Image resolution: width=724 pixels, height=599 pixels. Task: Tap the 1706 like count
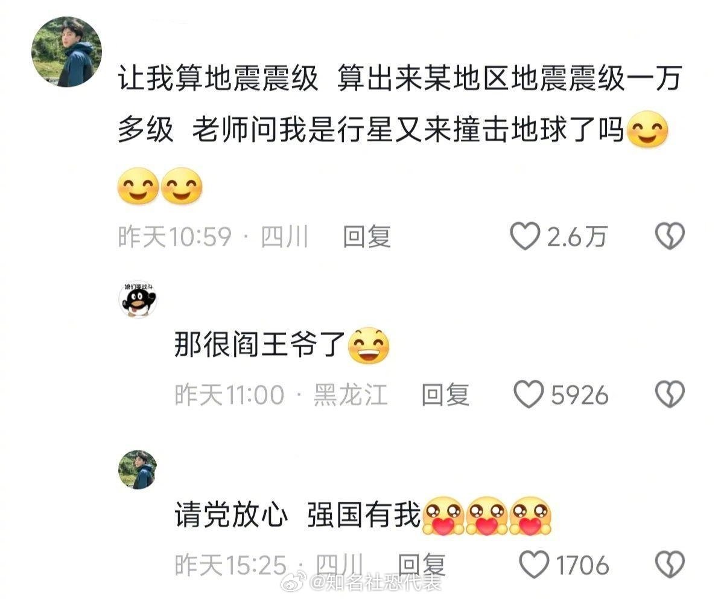click(x=582, y=566)
